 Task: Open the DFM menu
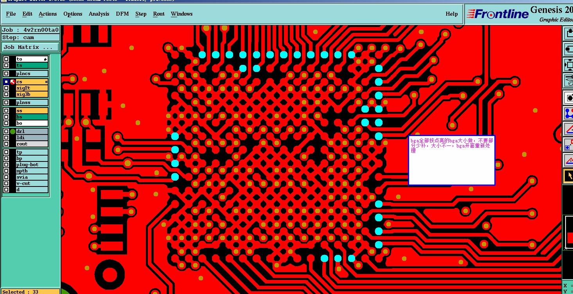(x=122, y=14)
